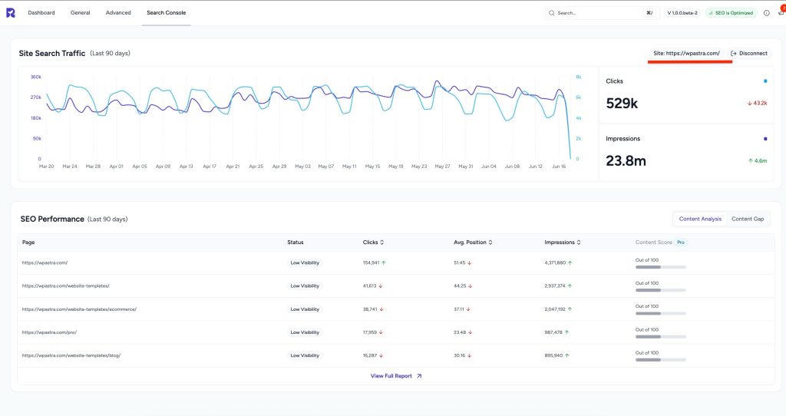Click the green up-arrow 4.6m change
786x416 pixels.
758,161
